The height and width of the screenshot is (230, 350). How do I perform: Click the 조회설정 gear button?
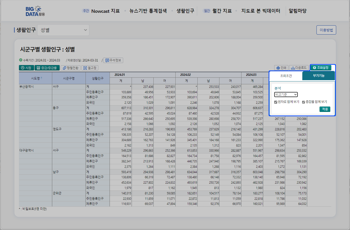pyautogui.click(x=321, y=68)
